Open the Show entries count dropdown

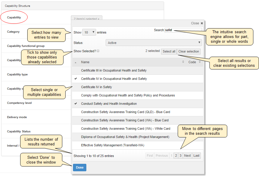click(x=89, y=32)
